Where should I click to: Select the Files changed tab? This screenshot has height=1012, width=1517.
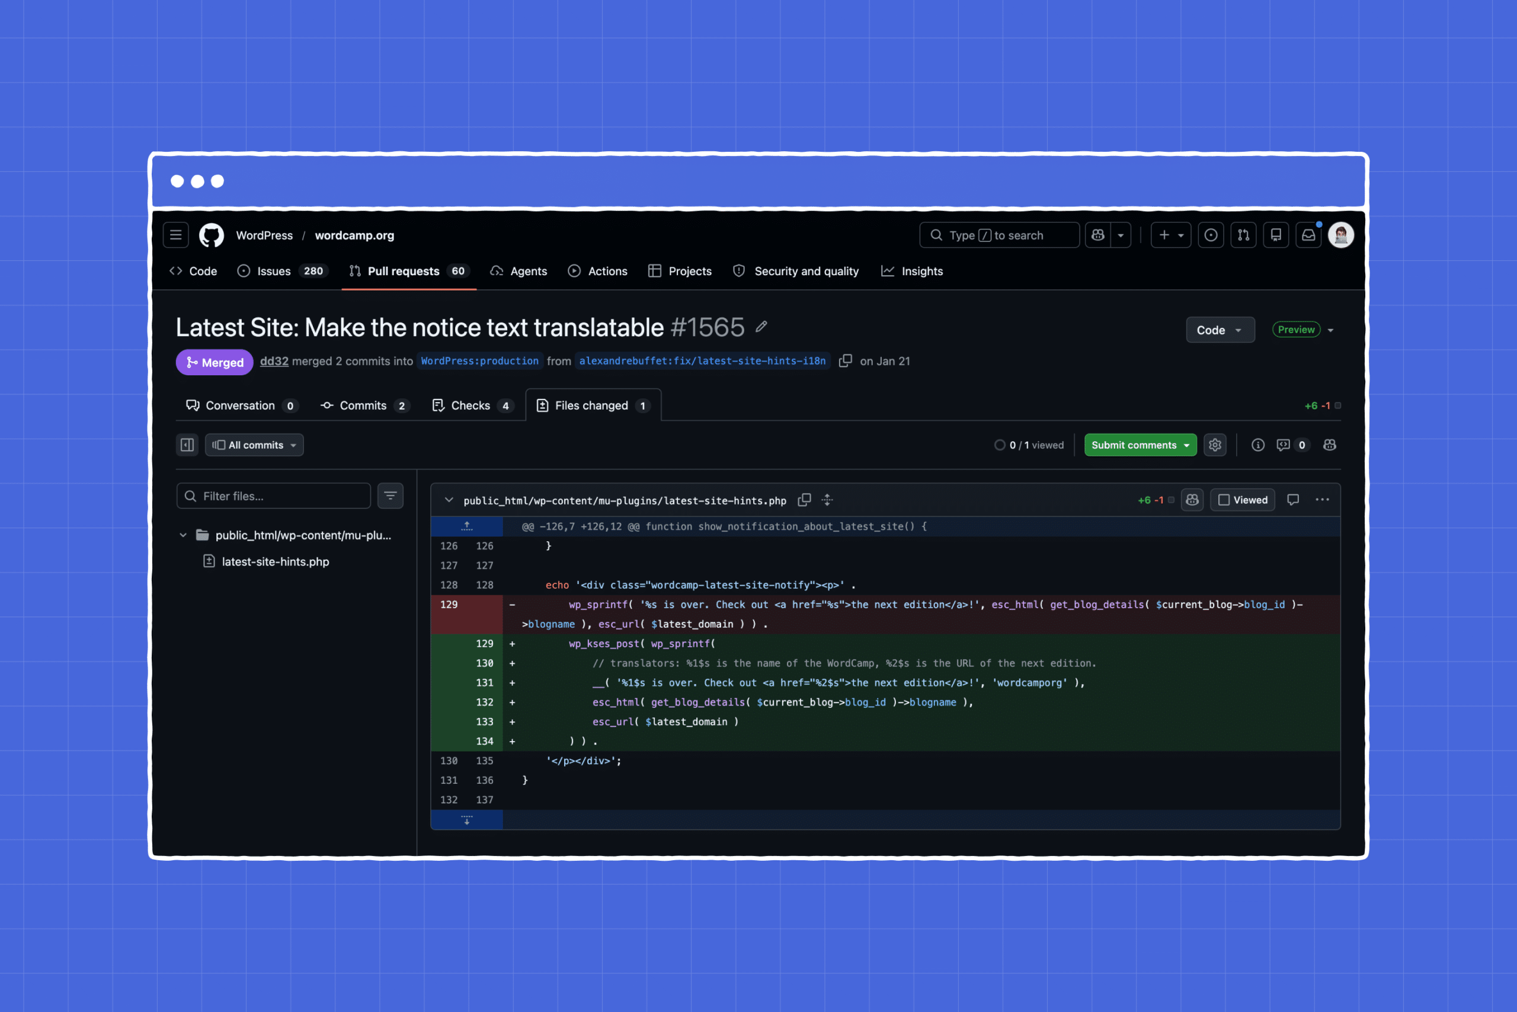tap(593, 406)
